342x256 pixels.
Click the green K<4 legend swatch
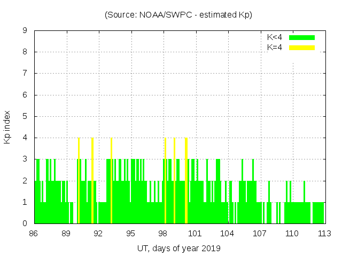[302, 37]
